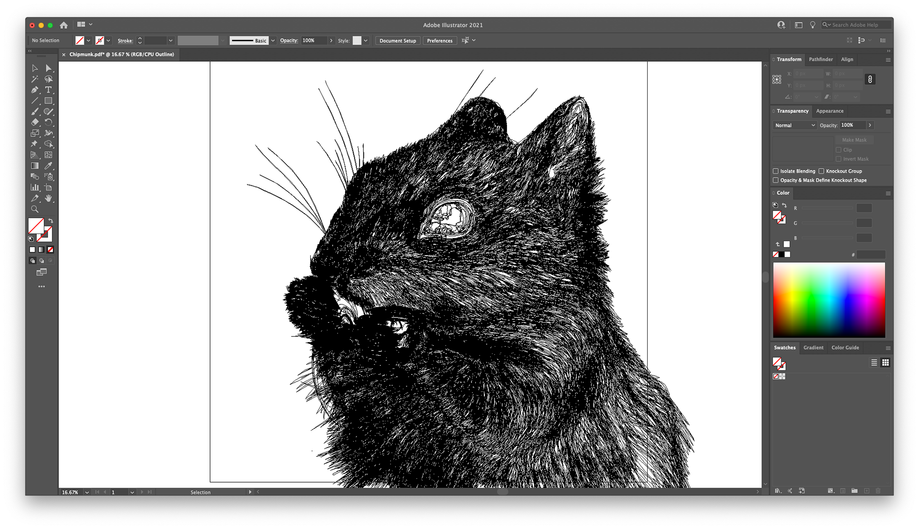Toggle the Knockout Group checkbox

click(x=821, y=171)
